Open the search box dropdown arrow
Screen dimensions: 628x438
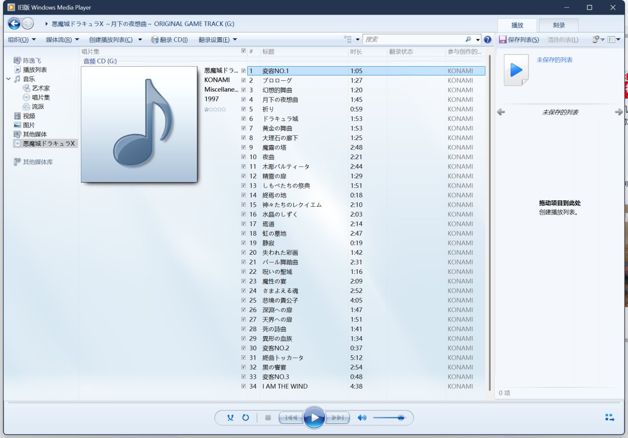click(478, 40)
